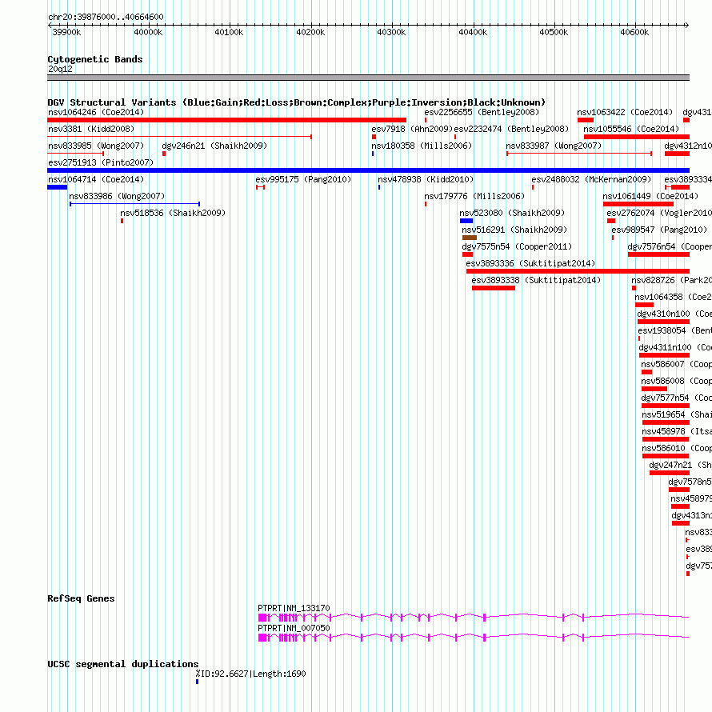
Task: Click the blue nsv1064714 gain bar
Action: (x=58, y=187)
